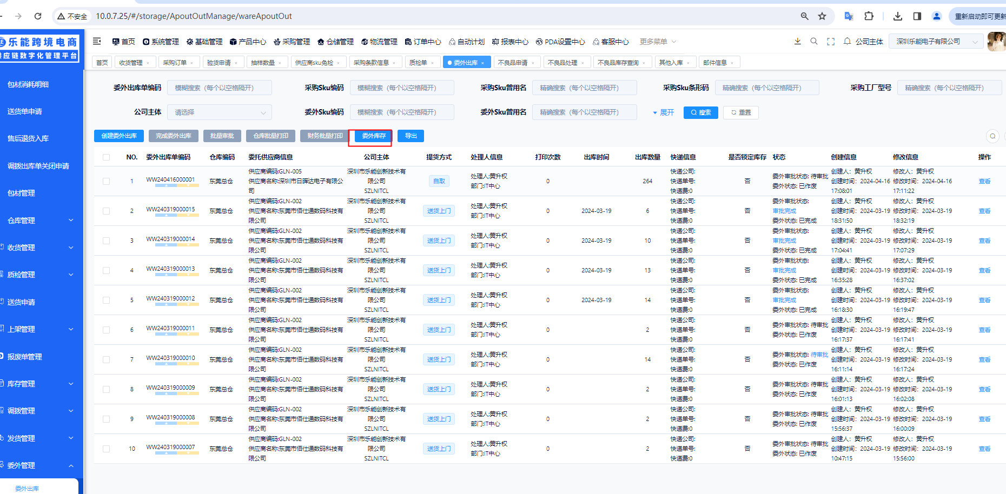Reload the page in browser
This screenshot has width=1006, height=494.
38,16
